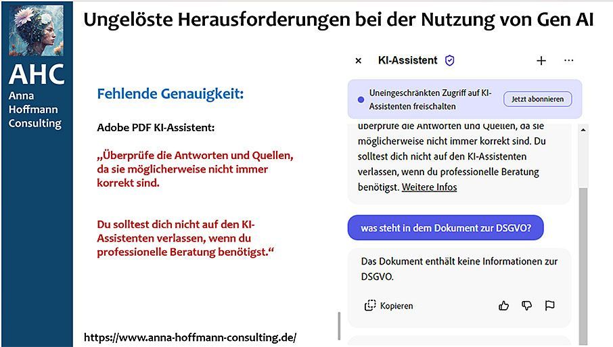Click Jetzt abonnieren button
This screenshot has width=613, height=347.
(x=537, y=99)
